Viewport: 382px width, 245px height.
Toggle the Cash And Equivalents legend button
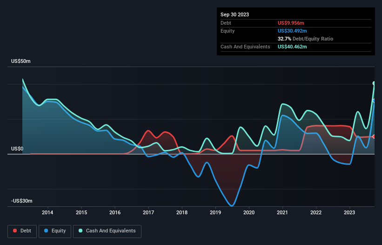point(107,231)
